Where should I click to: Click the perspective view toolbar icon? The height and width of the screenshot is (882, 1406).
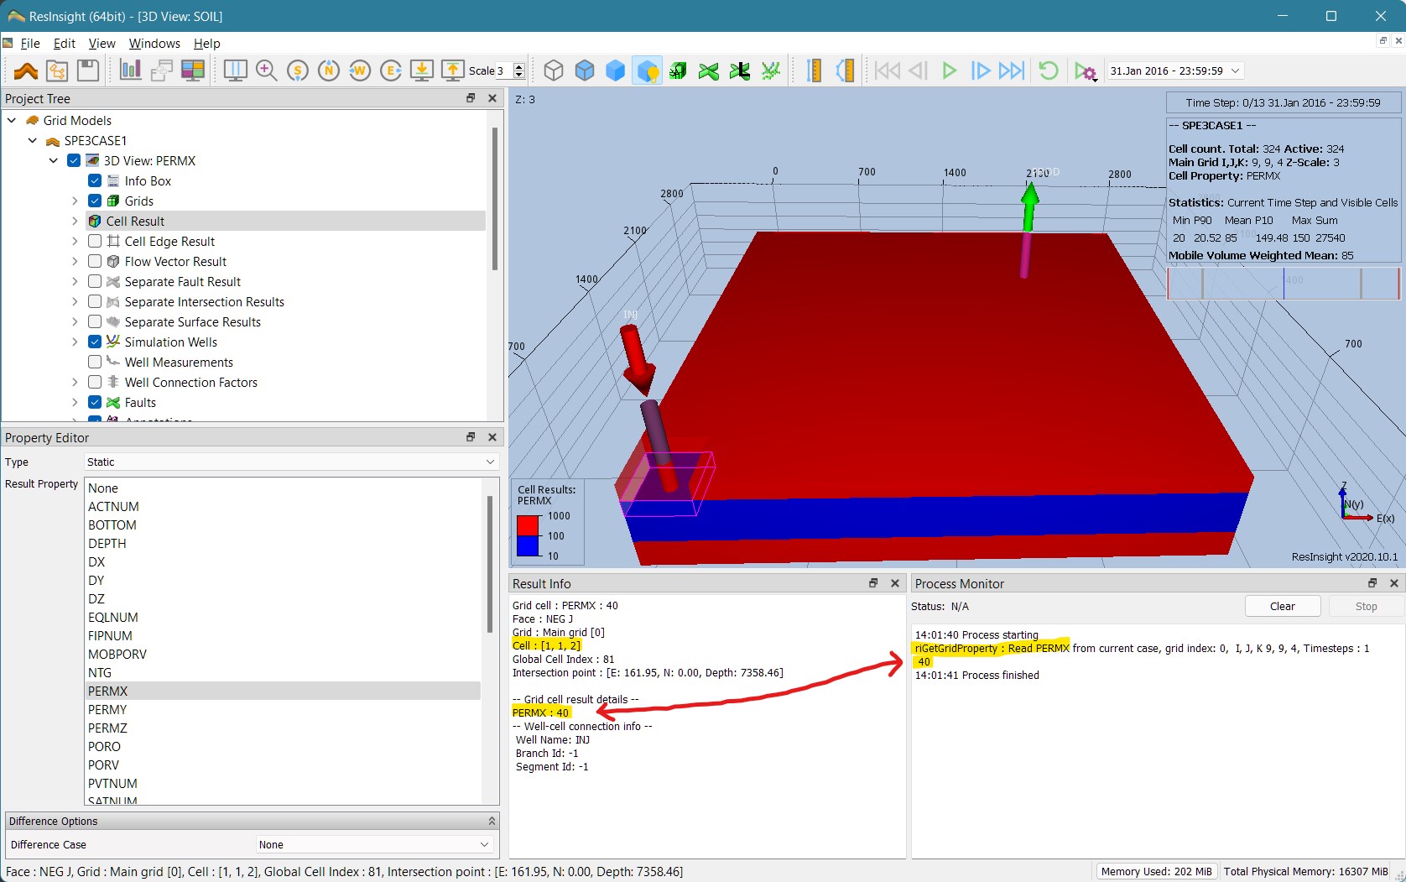(x=236, y=71)
